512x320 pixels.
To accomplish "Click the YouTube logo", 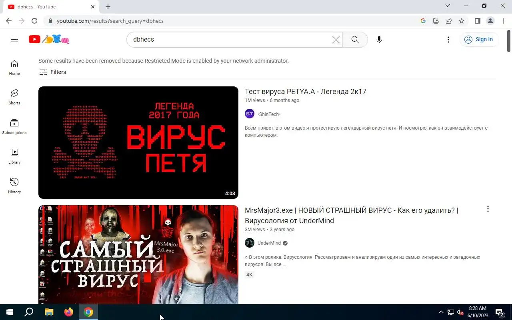I will click(x=49, y=39).
